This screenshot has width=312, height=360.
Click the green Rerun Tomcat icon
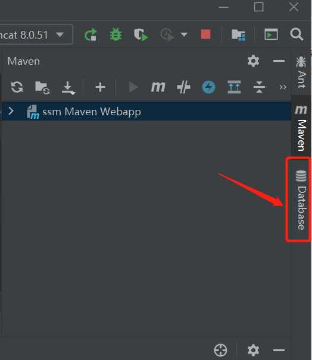91,34
